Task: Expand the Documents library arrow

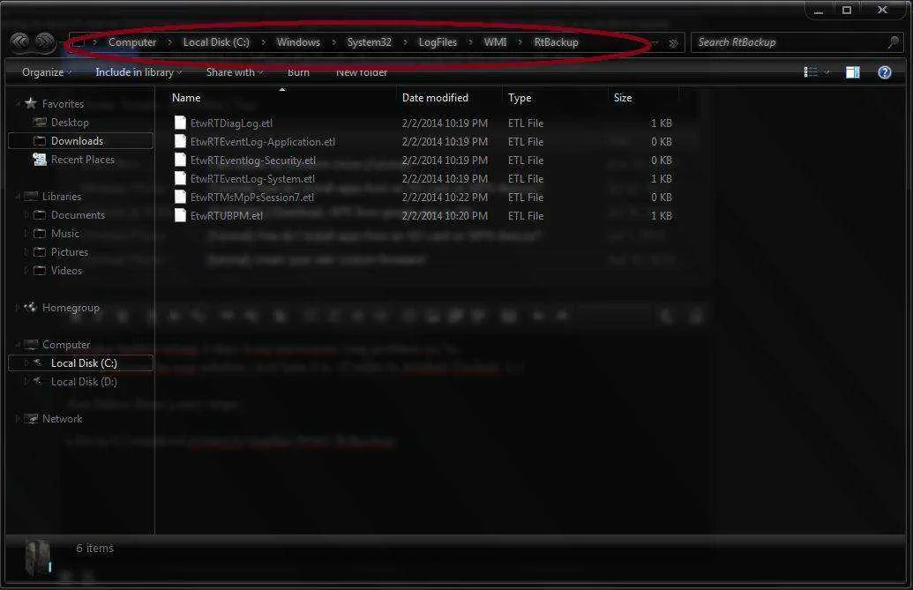Action: click(x=26, y=214)
